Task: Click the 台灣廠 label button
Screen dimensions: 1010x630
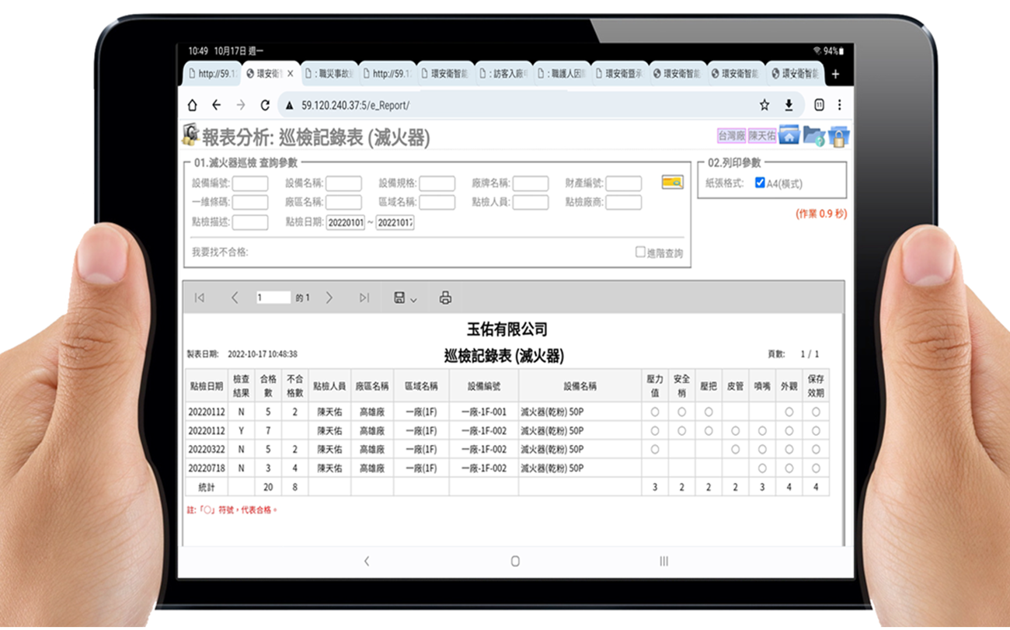Action: 731,136
